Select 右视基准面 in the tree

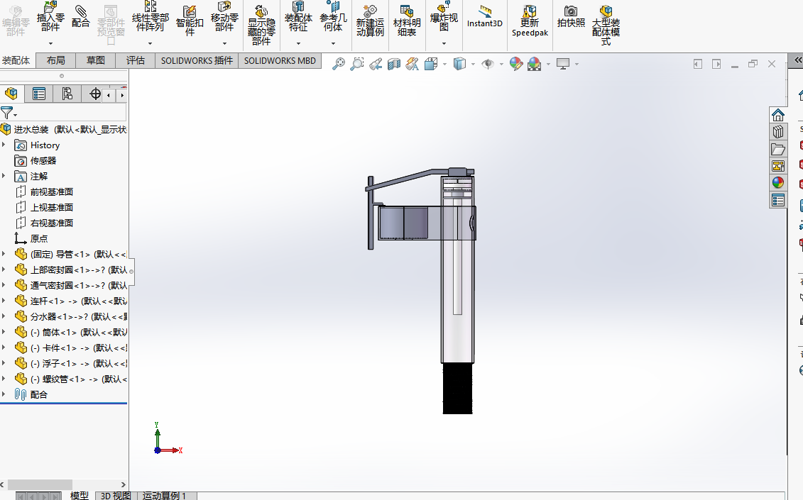[51, 223]
